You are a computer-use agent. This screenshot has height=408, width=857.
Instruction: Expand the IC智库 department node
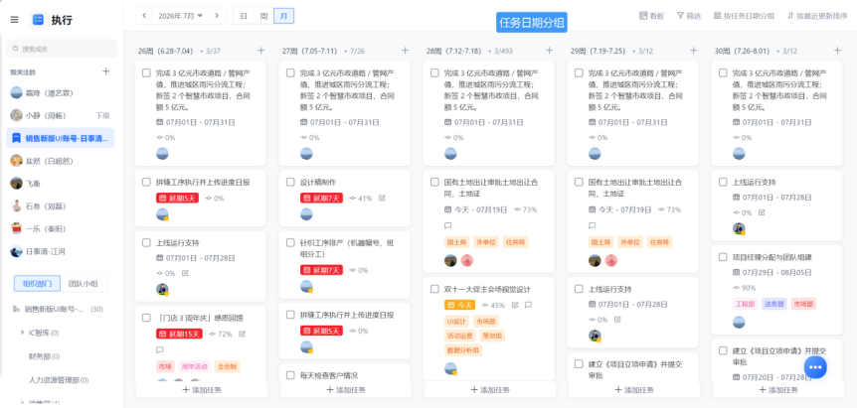click(x=23, y=333)
